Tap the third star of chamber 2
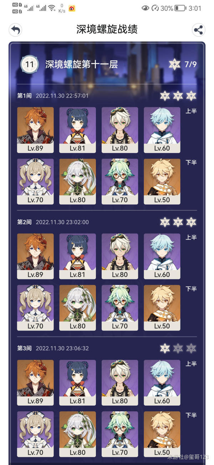The image size is (214, 465). click(x=191, y=222)
